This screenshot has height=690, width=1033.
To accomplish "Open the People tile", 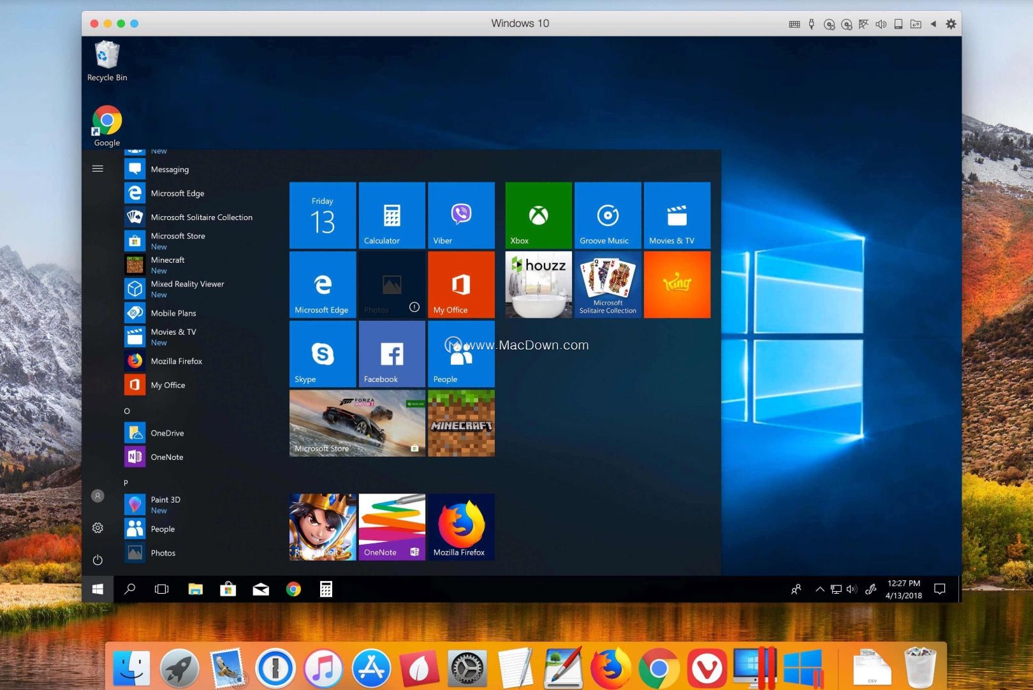I will [461, 354].
